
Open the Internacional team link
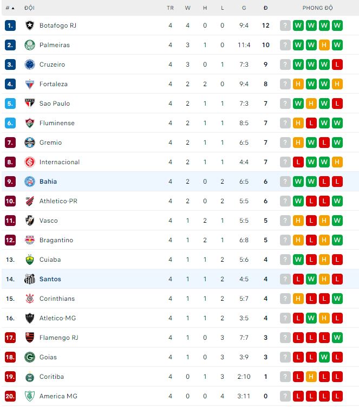click(x=60, y=162)
